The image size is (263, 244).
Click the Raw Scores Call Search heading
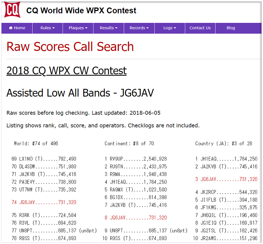tap(70, 47)
